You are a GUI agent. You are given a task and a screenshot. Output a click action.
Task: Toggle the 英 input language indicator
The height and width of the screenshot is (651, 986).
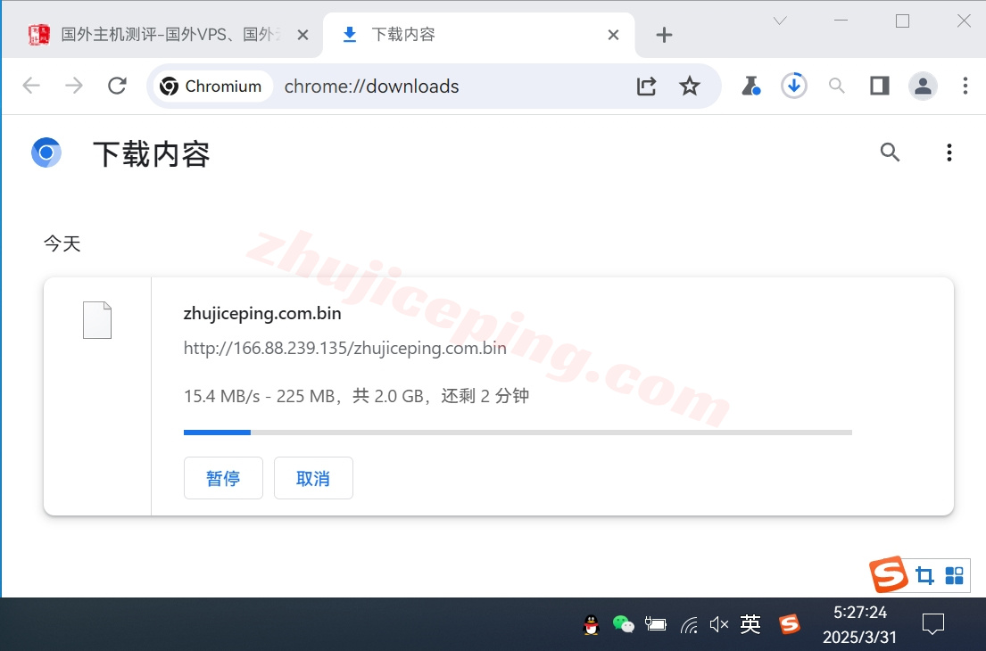coord(750,624)
